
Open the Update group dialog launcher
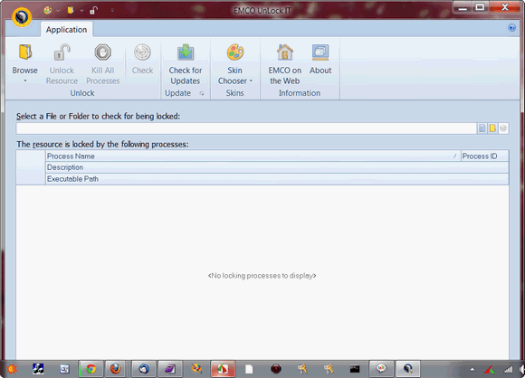pos(202,93)
